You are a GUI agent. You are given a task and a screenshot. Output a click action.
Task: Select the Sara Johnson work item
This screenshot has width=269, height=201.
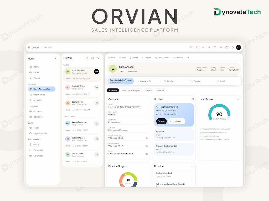point(82,74)
